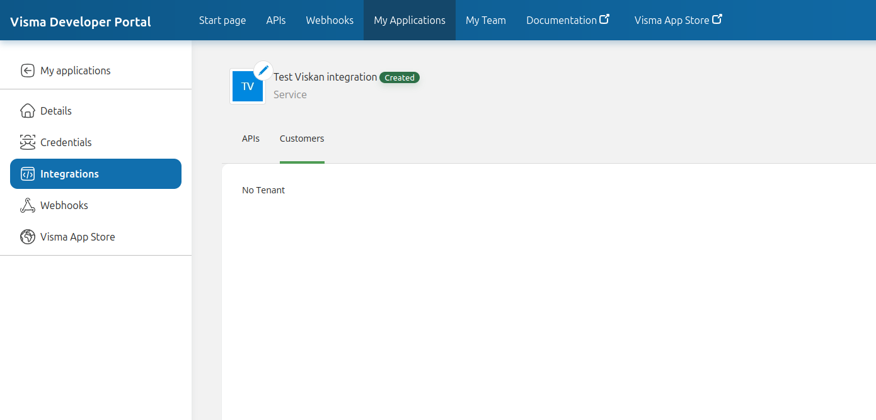
Task: Click the globe icon beside Visma App Store
Action: coord(27,237)
